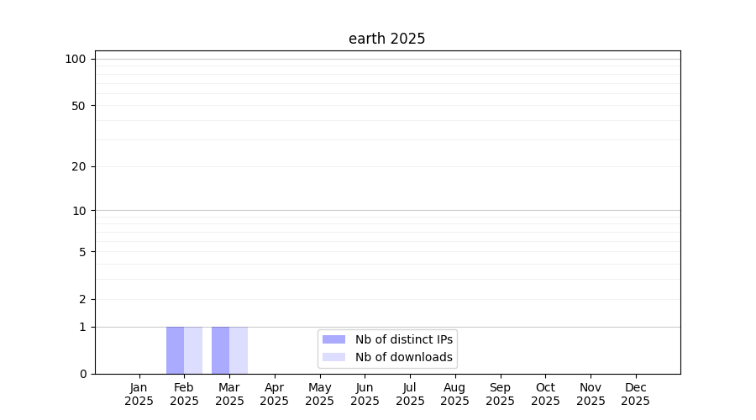Select the February distinct IPs bar

tap(175, 350)
